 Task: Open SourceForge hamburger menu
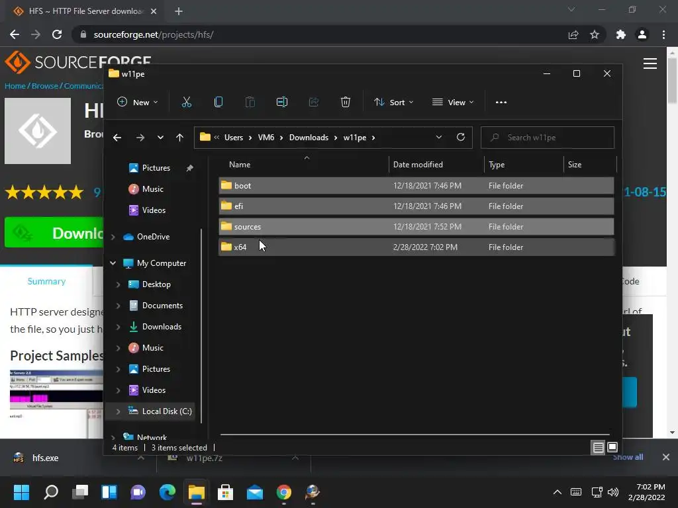coord(650,63)
